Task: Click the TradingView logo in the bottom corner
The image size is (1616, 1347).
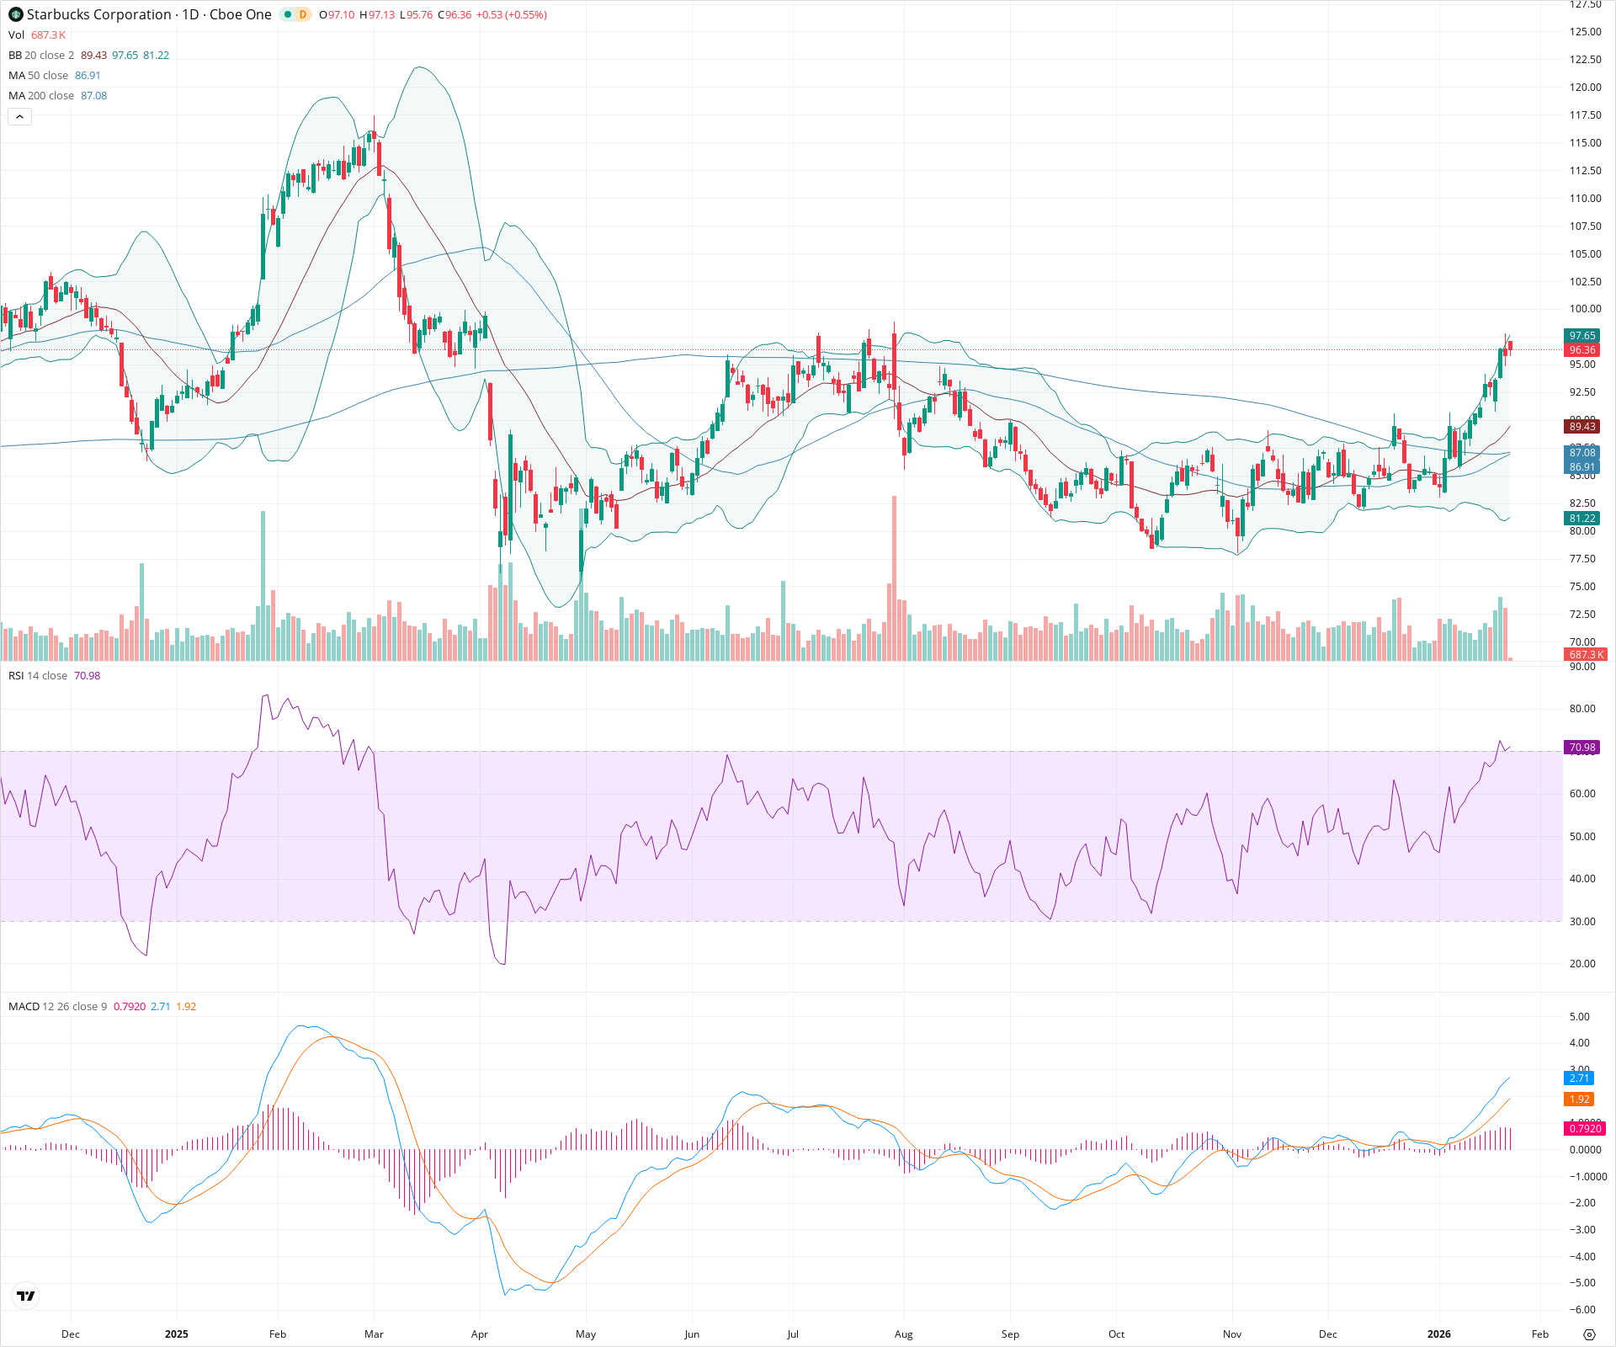Action: (26, 1296)
